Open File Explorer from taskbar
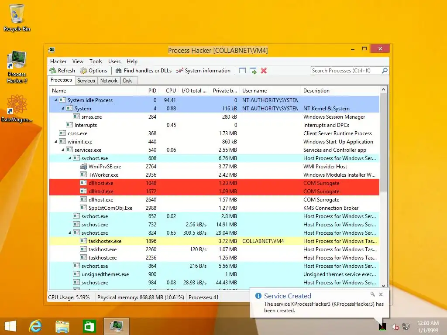Image resolution: width=447 pixels, height=335 pixels. pyautogui.click(x=62, y=326)
